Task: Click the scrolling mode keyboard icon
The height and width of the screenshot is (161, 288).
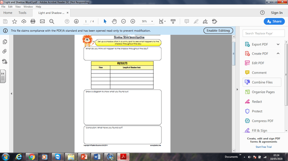Action: tap(173, 21)
